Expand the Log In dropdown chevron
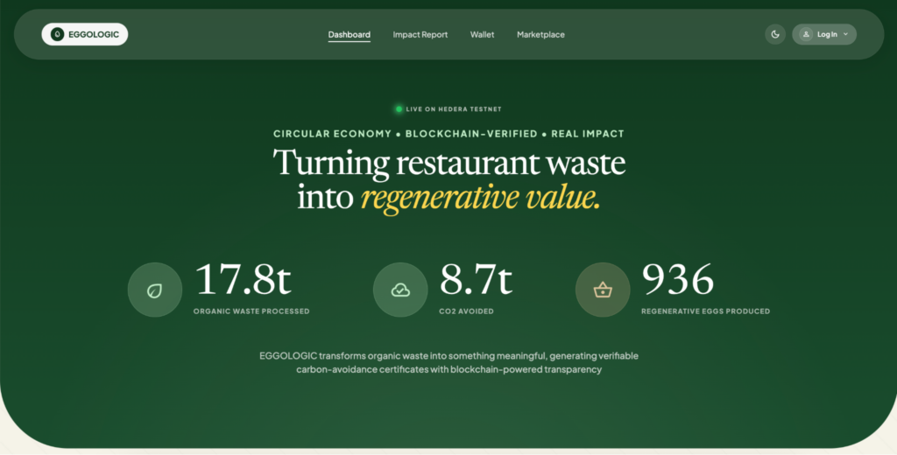The image size is (897, 455). pos(845,34)
